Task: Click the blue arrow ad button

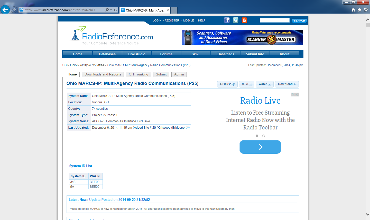Action: click(x=260, y=147)
